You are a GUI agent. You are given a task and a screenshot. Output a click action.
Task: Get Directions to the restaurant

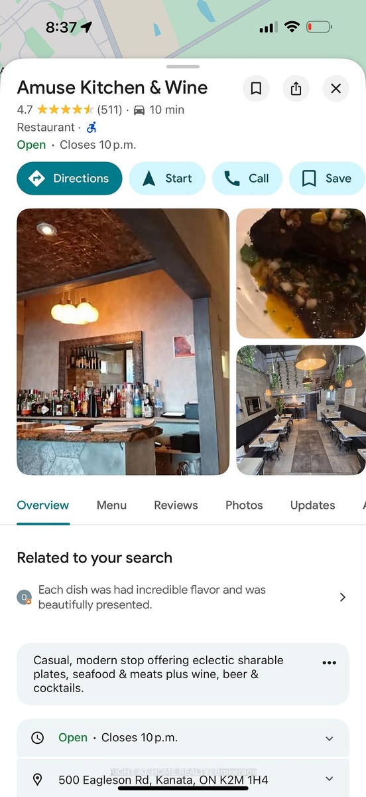coord(70,178)
